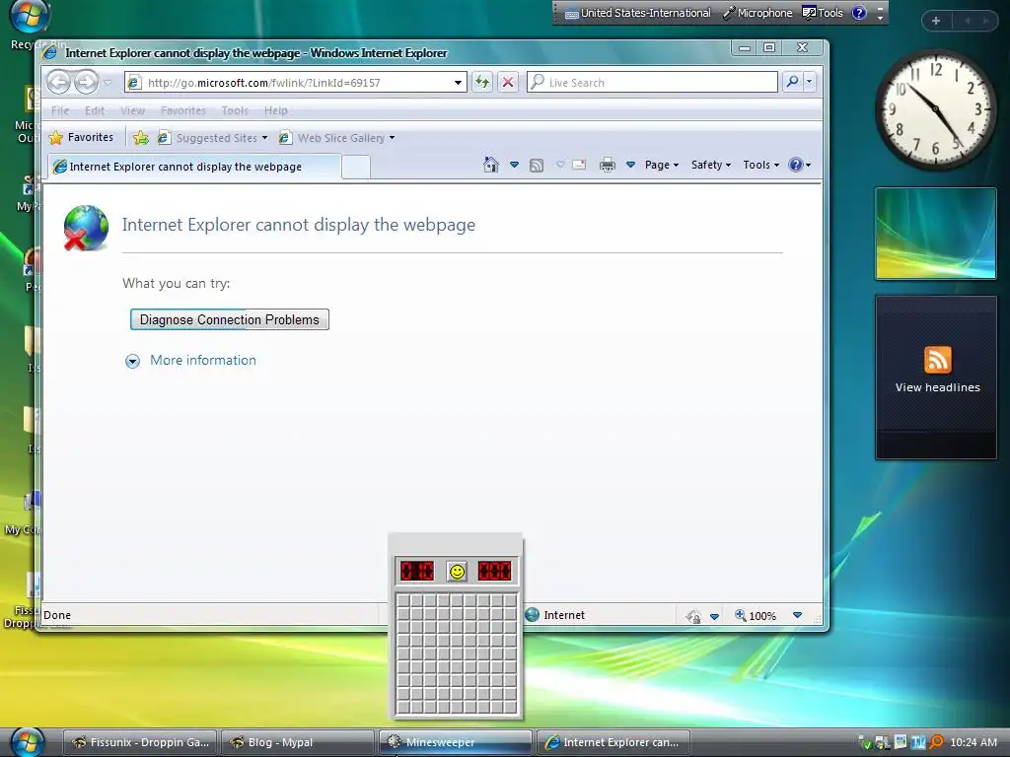Viewport: 1010px width, 757px height.
Task: Click Diagnose Connection Problems button
Action: [x=229, y=320]
